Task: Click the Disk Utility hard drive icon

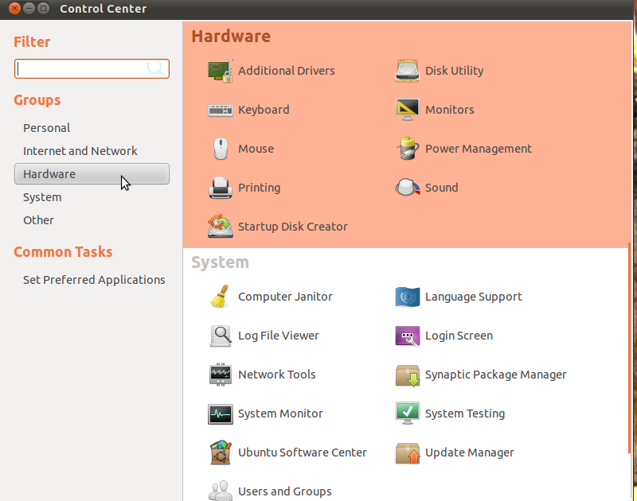Action: click(407, 71)
